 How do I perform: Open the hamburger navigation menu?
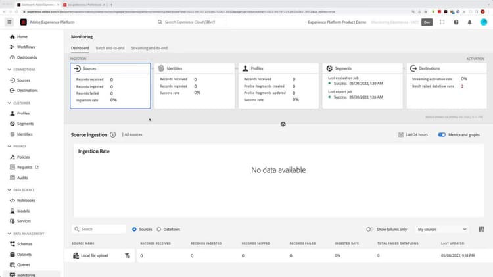9,22
